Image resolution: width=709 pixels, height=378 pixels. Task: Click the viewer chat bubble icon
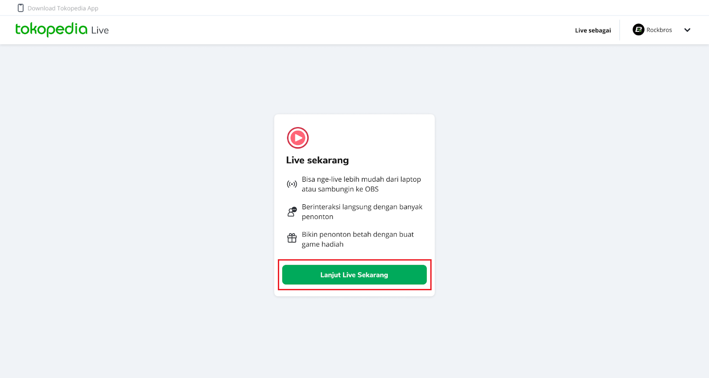[x=292, y=211]
